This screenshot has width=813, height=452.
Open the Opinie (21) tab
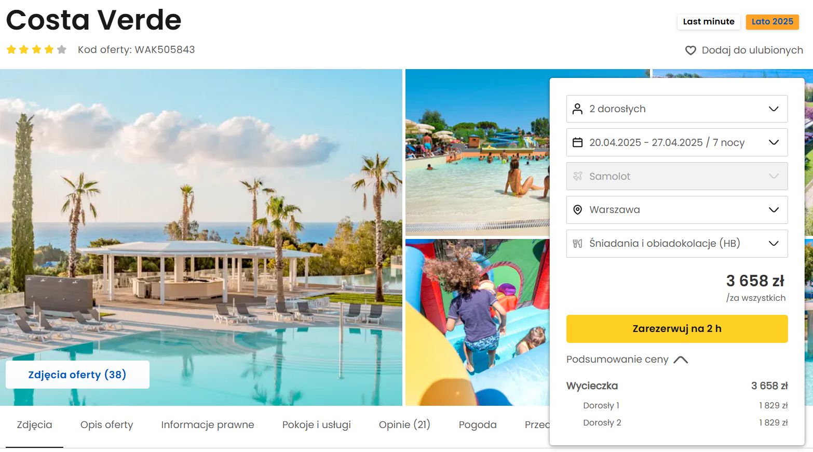click(404, 425)
